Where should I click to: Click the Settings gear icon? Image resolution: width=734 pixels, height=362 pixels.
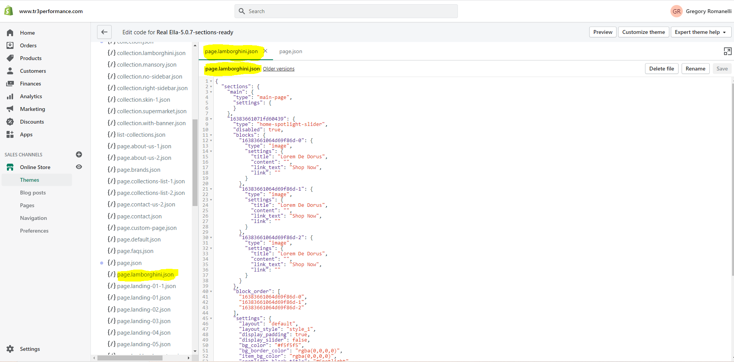coord(10,349)
